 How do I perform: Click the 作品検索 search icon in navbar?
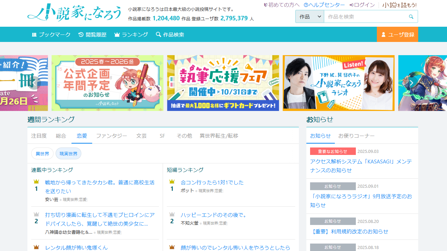click(x=158, y=35)
